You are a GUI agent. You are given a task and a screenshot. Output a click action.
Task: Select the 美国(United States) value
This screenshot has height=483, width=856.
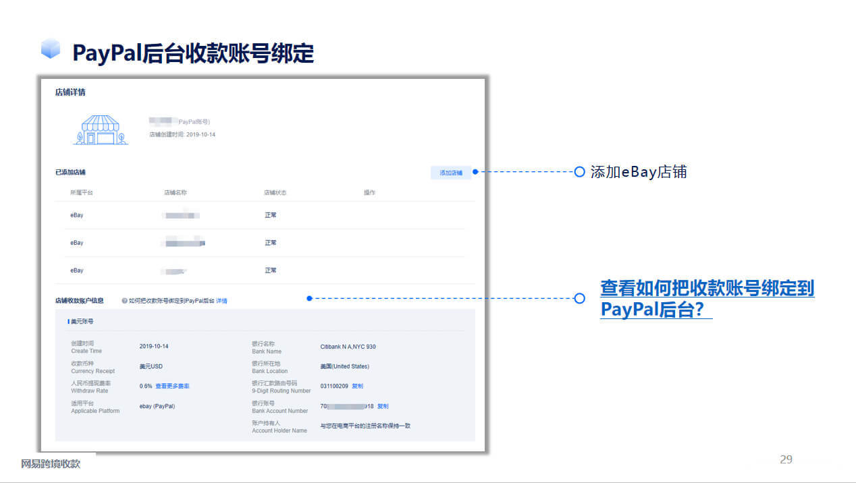[344, 366]
